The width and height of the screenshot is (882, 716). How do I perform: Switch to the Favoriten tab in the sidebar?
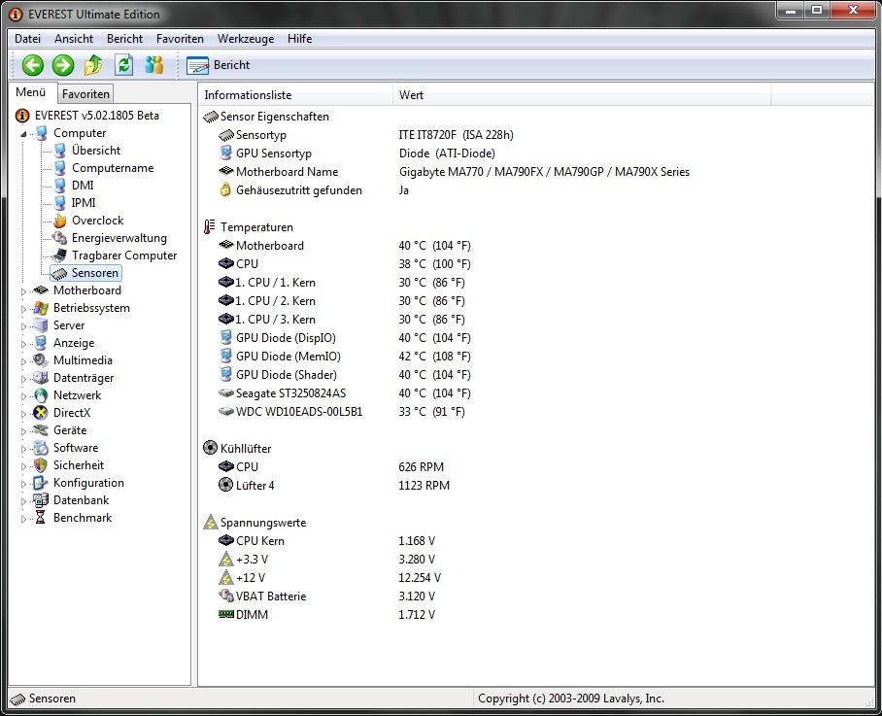point(85,94)
